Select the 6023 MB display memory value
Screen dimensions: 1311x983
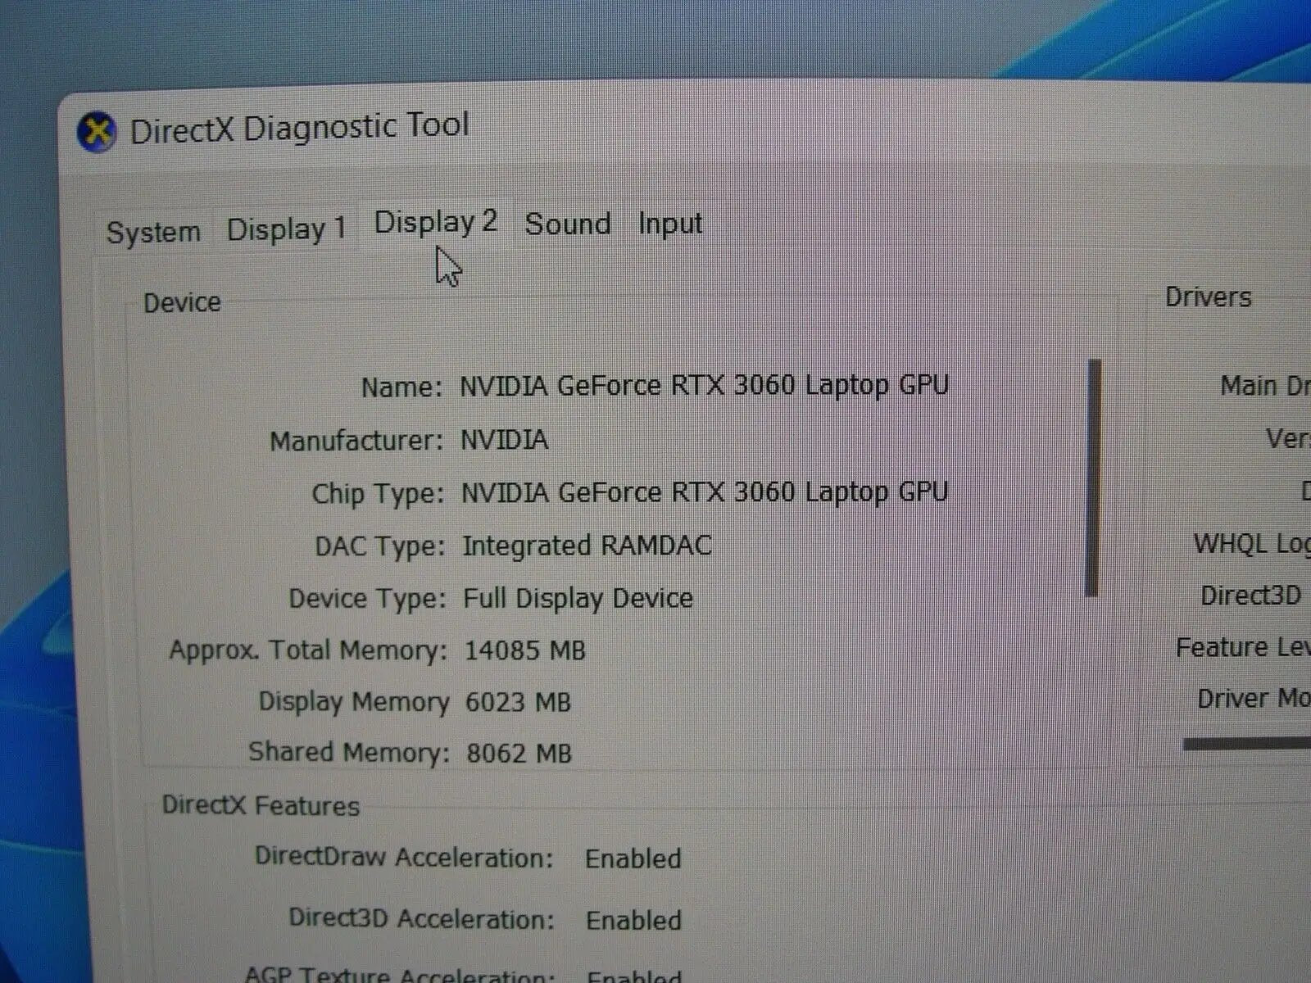(x=518, y=702)
